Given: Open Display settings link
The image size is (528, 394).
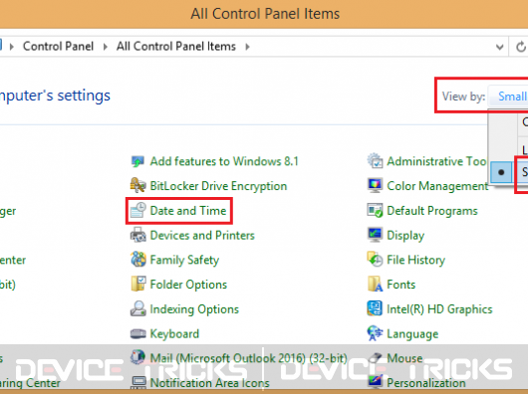Looking at the screenshot, I should (x=405, y=236).
